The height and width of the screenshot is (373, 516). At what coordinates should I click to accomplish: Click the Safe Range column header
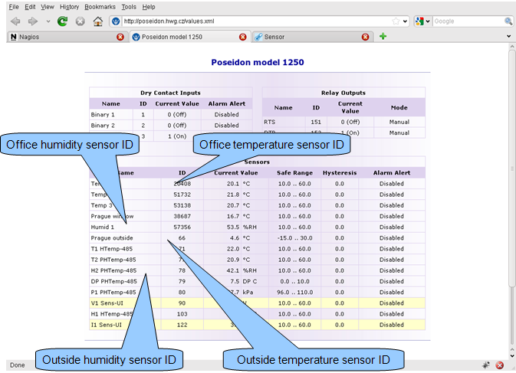[295, 173]
